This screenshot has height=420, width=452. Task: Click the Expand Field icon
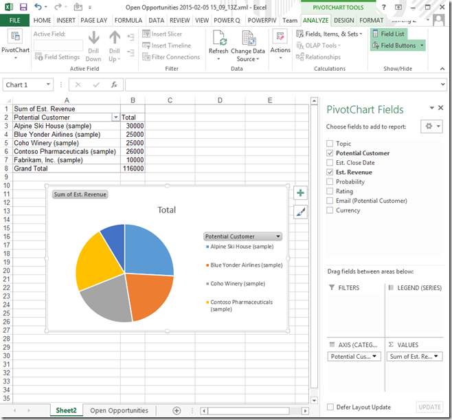(131, 37)
